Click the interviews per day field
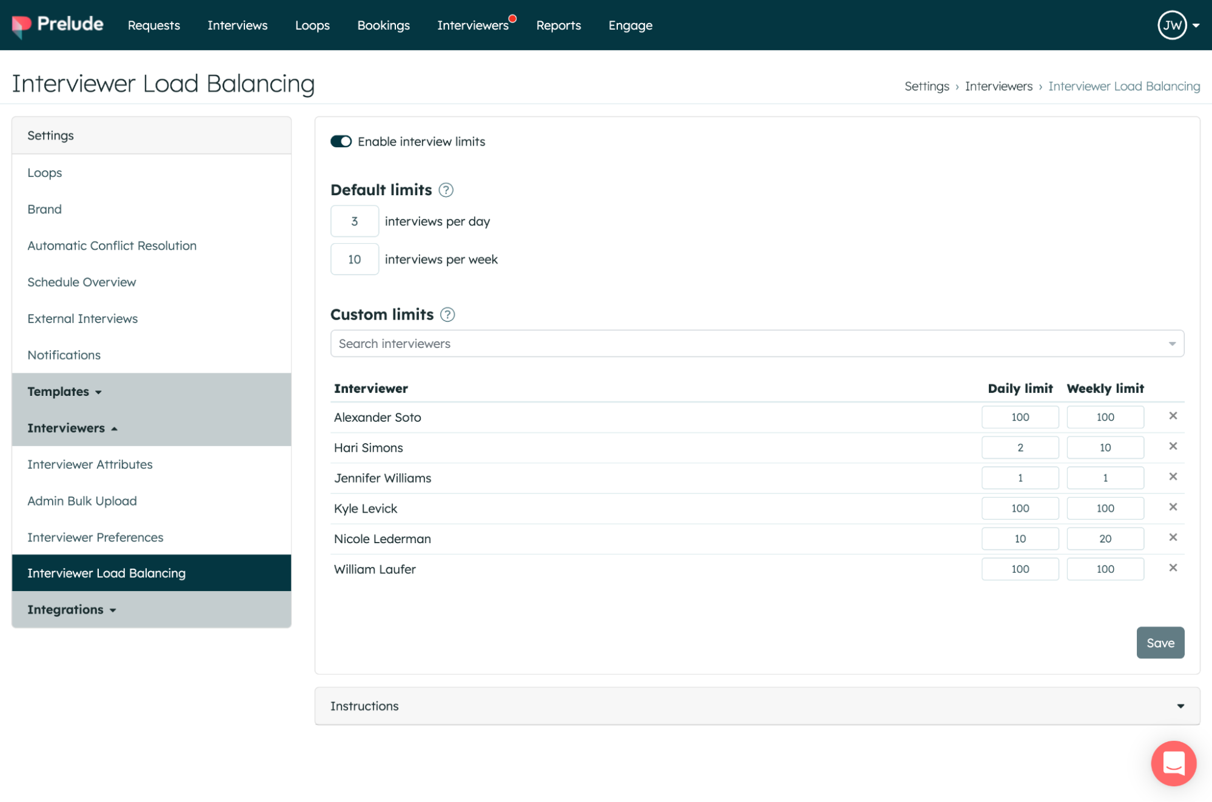Viewport: 1212px width, 802px height. (x=355, y=221)
